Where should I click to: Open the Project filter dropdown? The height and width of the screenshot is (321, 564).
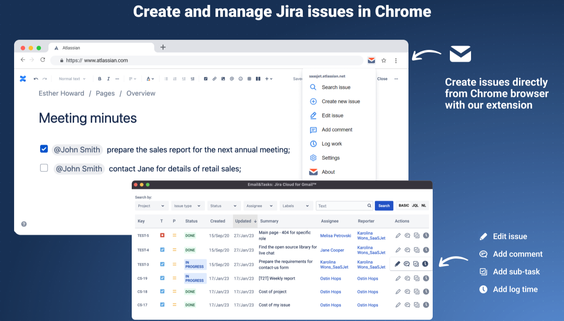[x=152, y=206]
